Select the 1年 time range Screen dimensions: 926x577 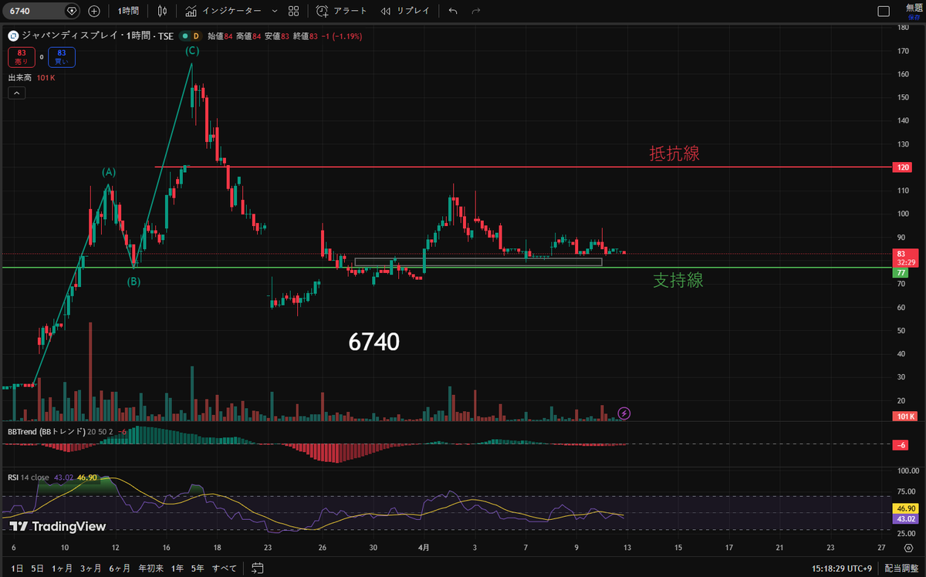click(177, 569)
